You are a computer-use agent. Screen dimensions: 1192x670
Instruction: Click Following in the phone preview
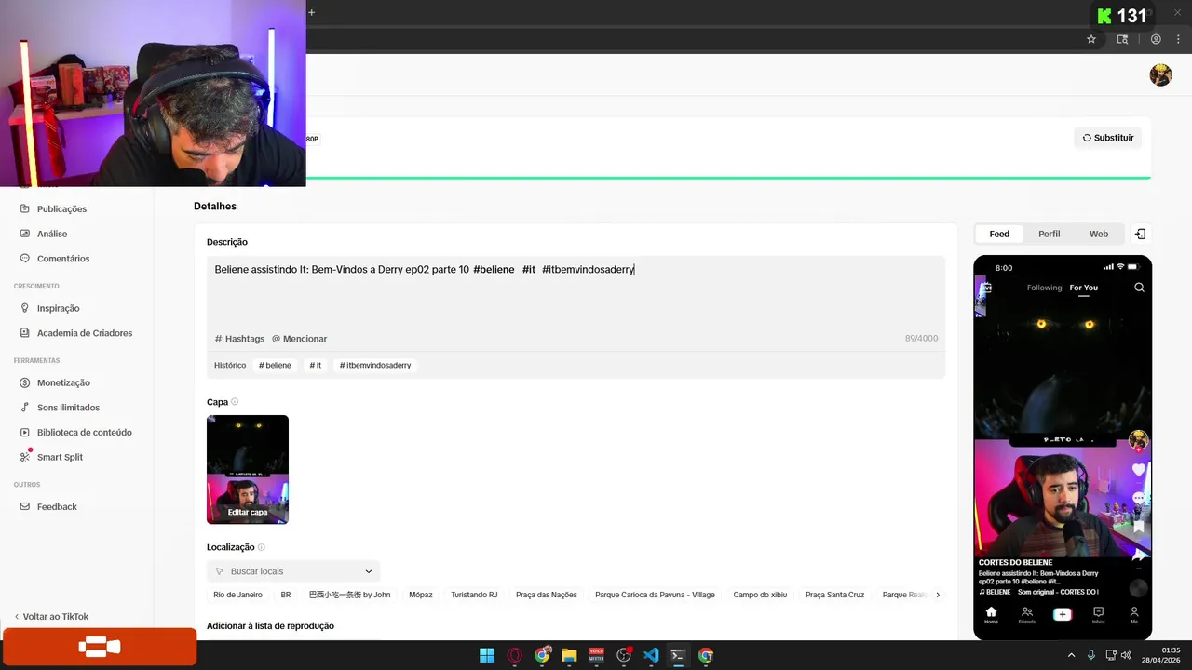[1044, 288]
